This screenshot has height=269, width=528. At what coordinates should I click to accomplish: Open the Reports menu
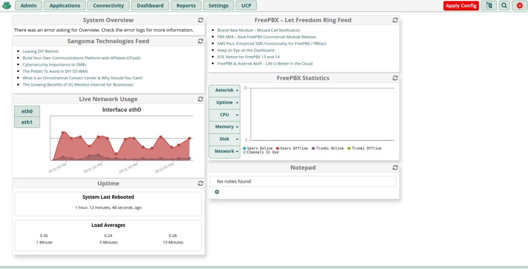tap(186, 6)
